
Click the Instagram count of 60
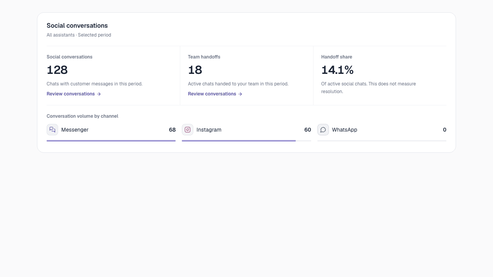[307, 130]
